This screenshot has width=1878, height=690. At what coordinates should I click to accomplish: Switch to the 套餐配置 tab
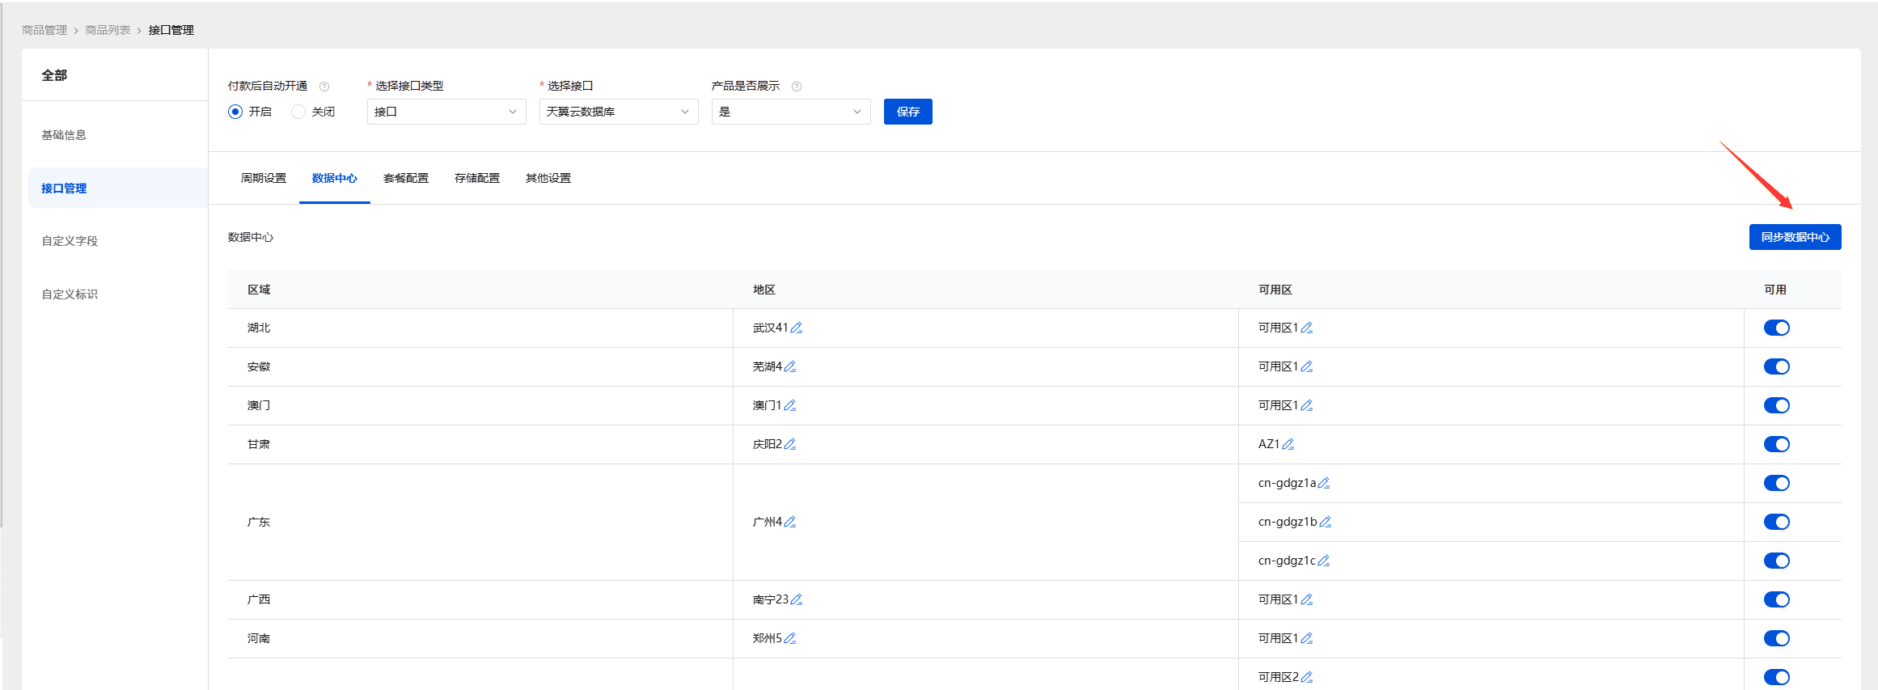pos(406,178)
